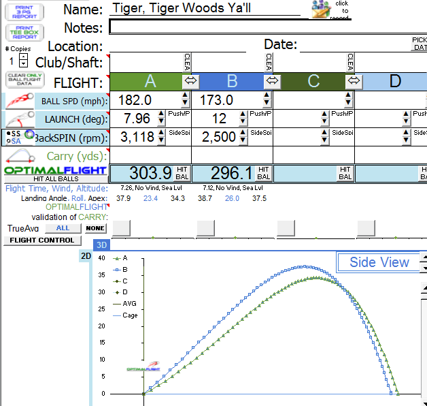This screenshot has width=427, height=406.
Task: Click TrueAvg ALL button
Action: point(63,228)
